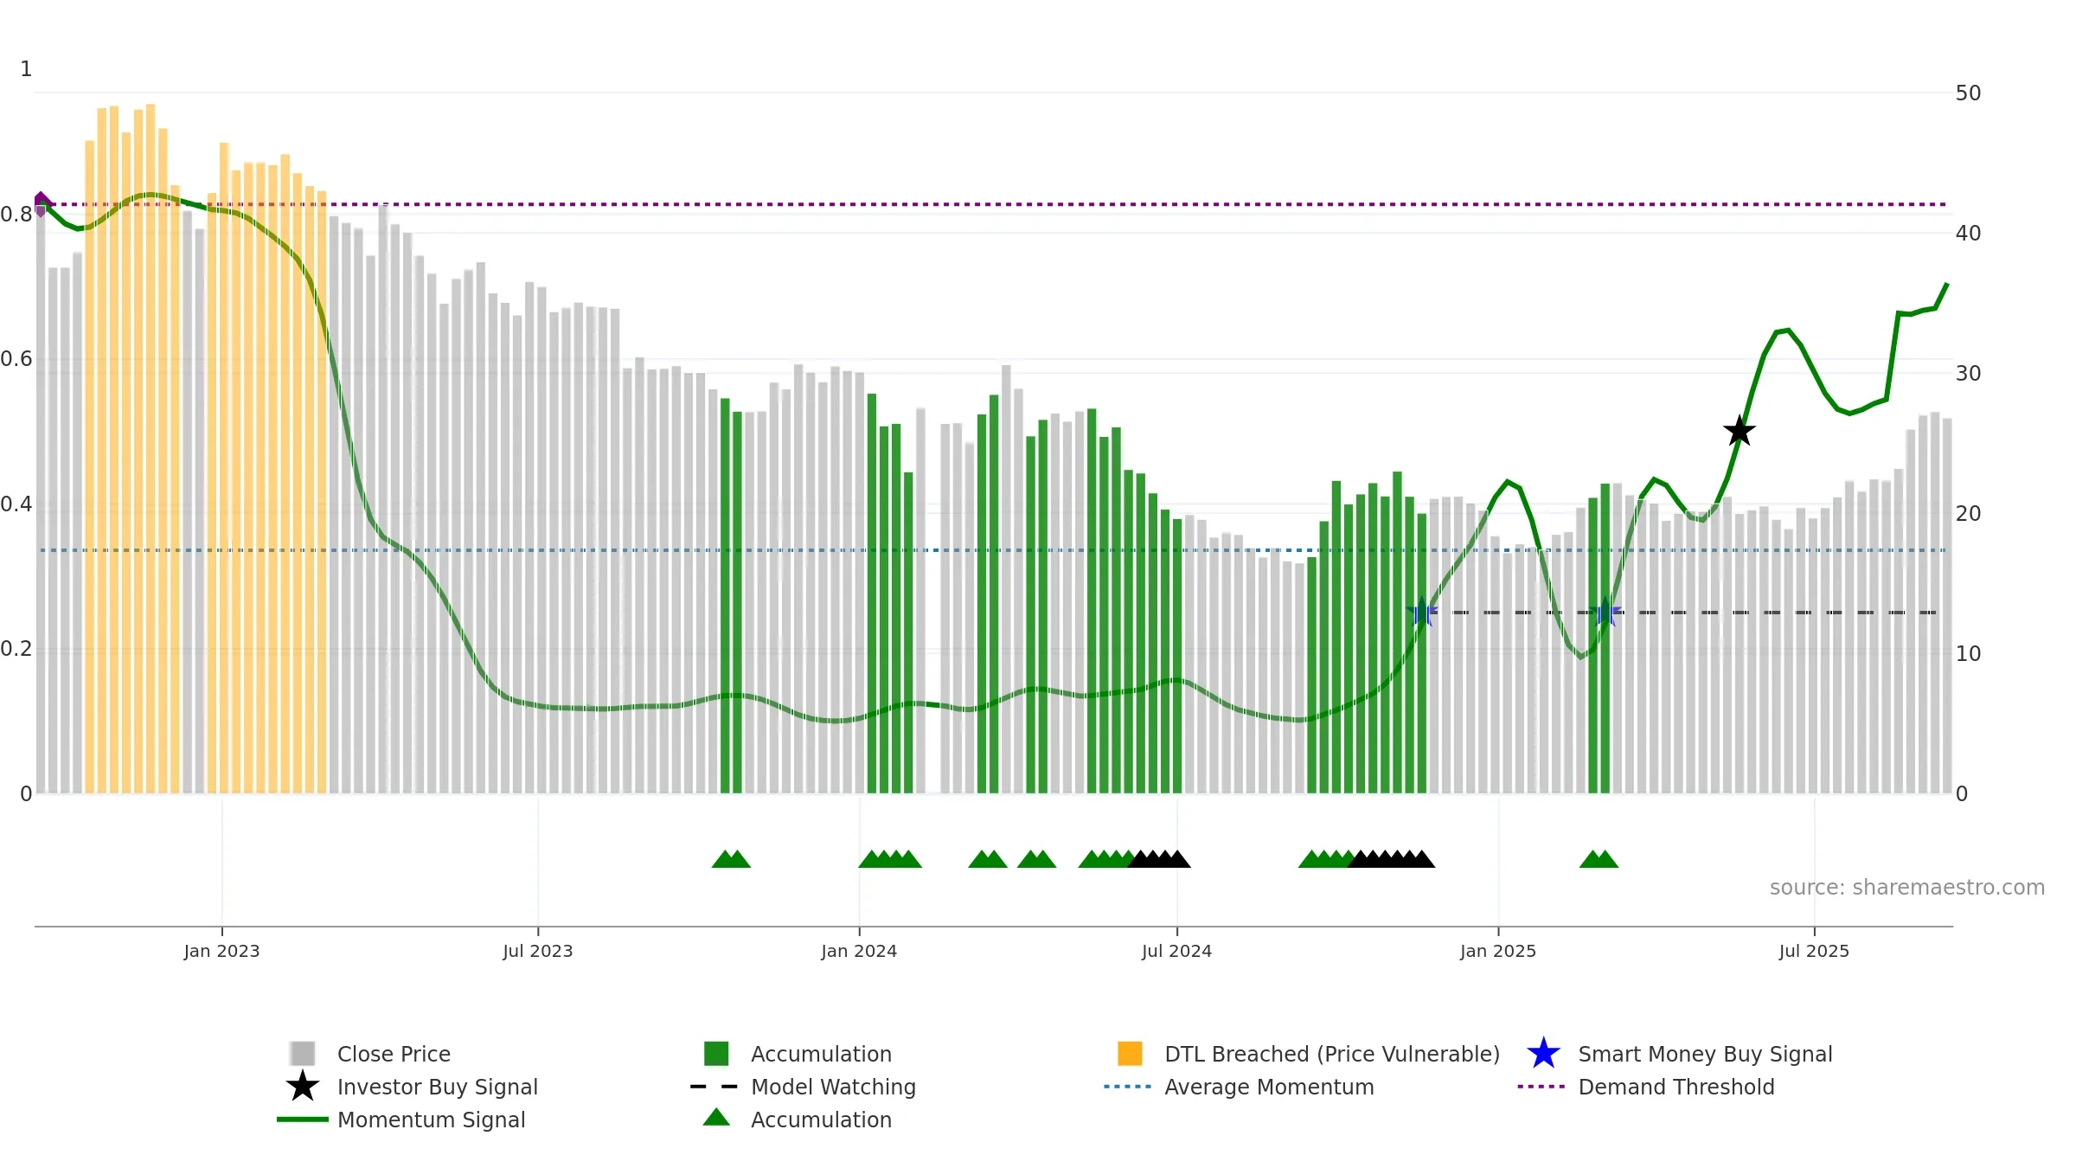The image size is (2076, 1168).
Task: Click the Jul 2024 axis label
Action: 1176,951
